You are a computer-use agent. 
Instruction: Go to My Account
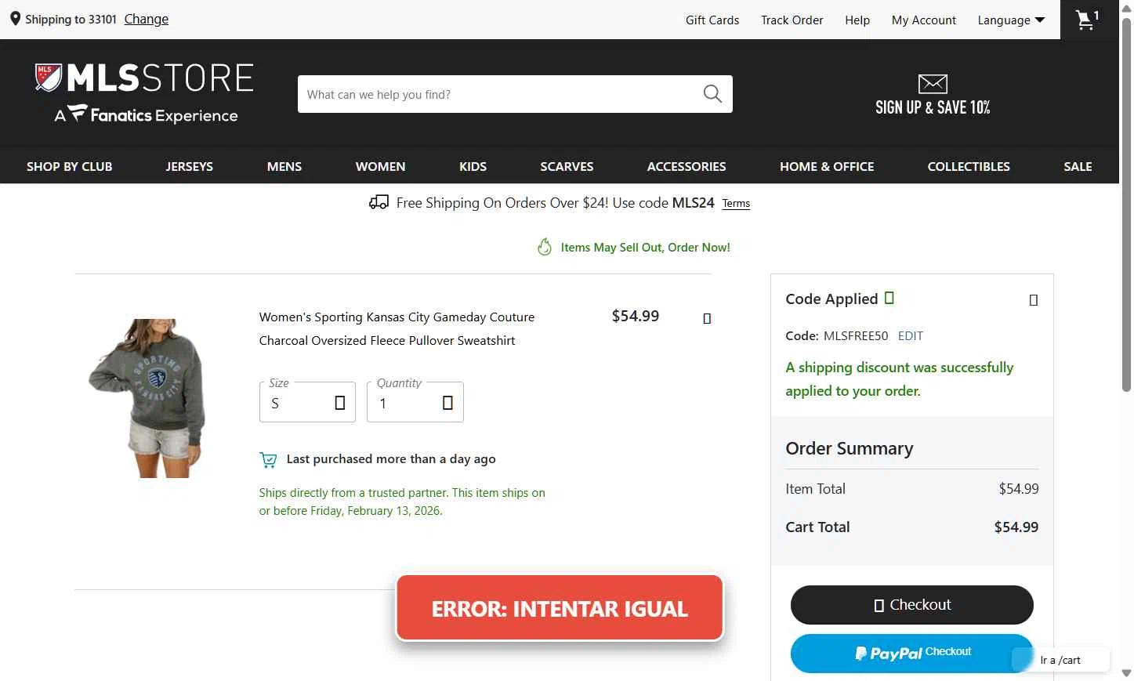(x=924, y=20)
